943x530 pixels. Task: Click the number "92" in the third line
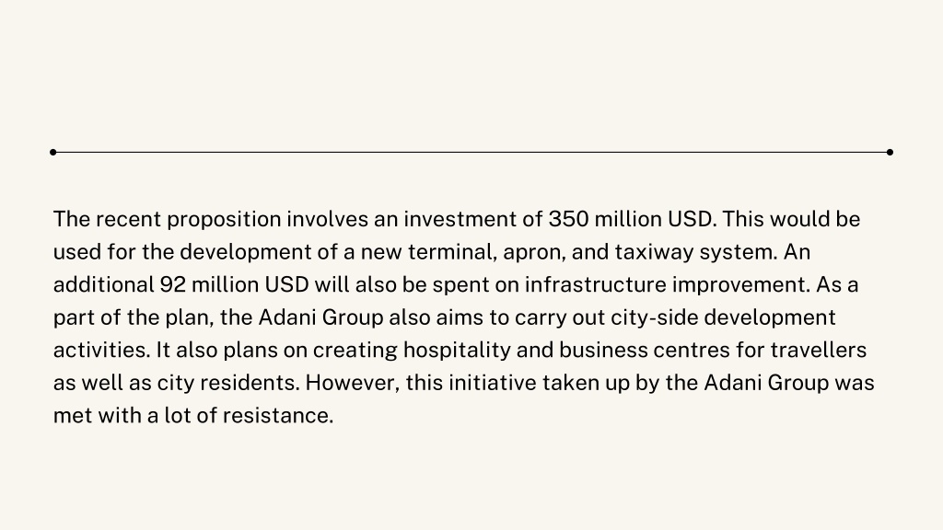(172, 285)
